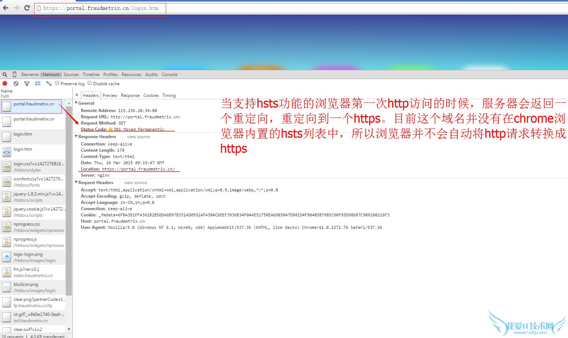Image resolution: width=568 pixels, height=338 pixels.
Task: Switch to the Console tab
Action: tap(169, 74)
